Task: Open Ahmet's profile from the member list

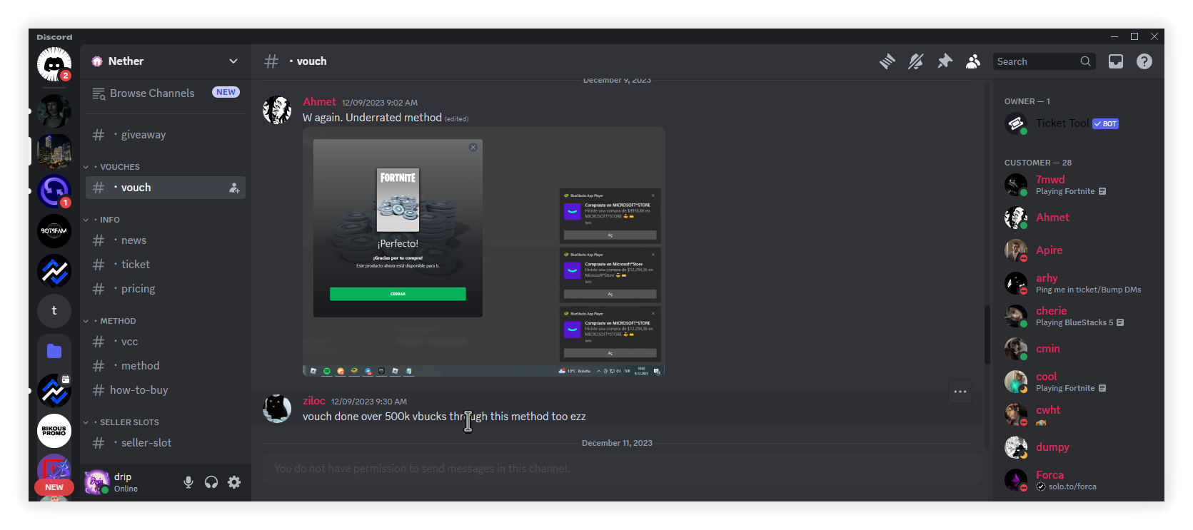Action: (x=1079, y=218)
